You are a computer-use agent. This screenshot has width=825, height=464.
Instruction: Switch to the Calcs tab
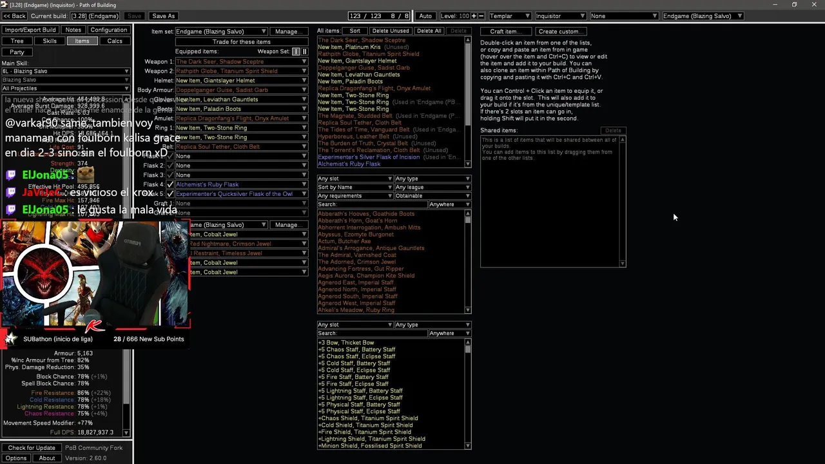point(115,41)
